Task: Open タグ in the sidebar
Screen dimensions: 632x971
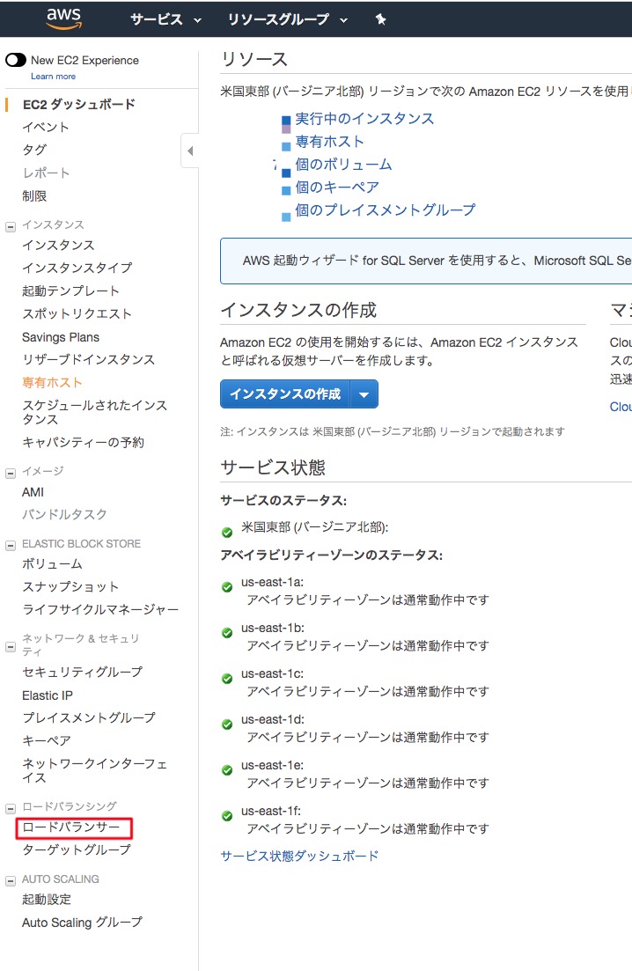Action: click(34, 150)
